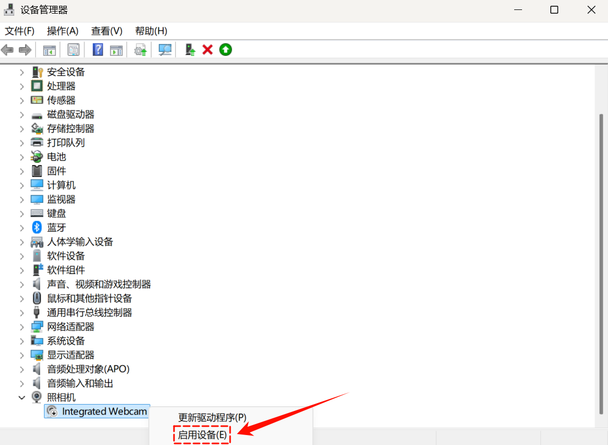Screen dimensions: 608x445
Task: Open the 操作(A) menu
Action: (x=62, y=31)
